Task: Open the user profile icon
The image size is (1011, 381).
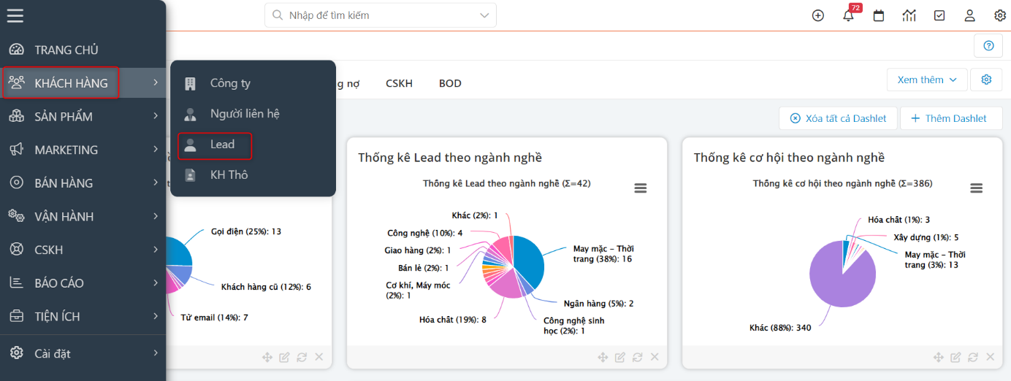Action: tap(969, 15)
